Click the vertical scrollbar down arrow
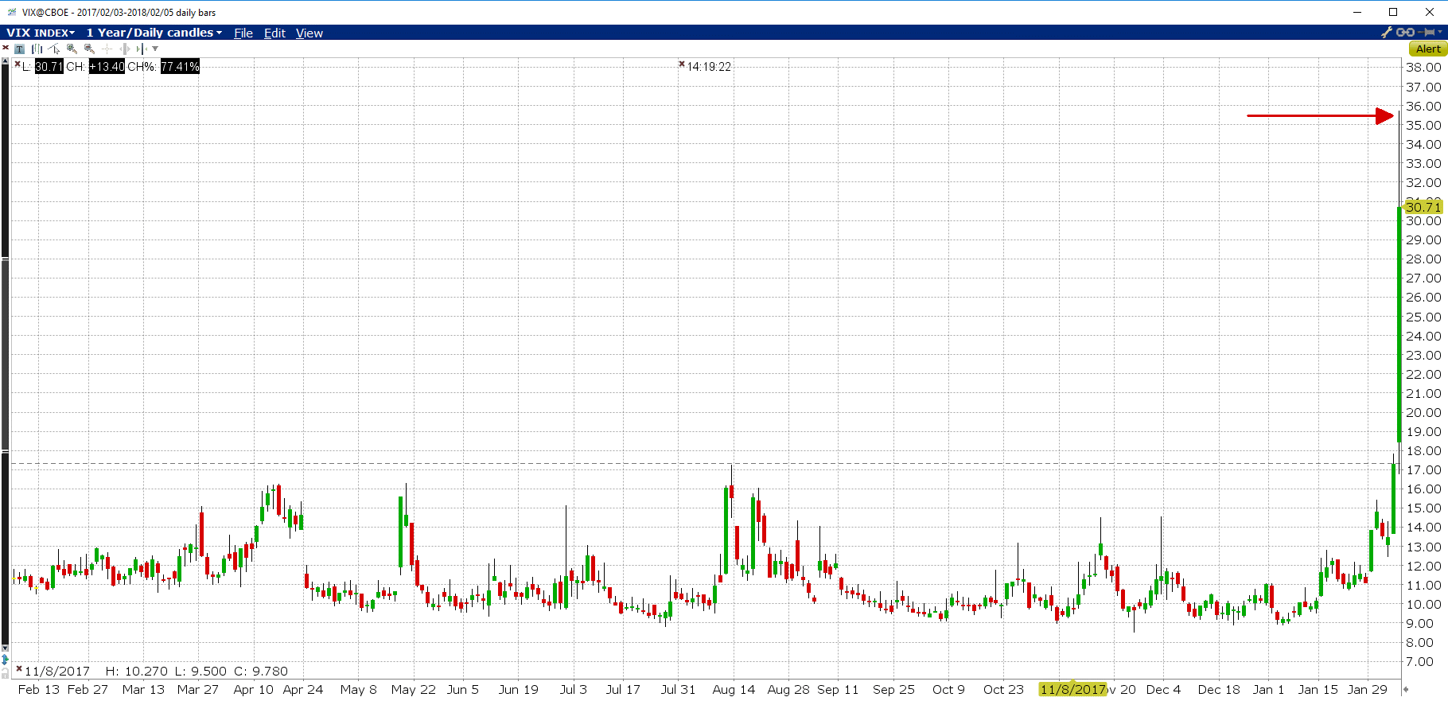The height and width of the screenshot is (701, 1448). tap(5, 648)
